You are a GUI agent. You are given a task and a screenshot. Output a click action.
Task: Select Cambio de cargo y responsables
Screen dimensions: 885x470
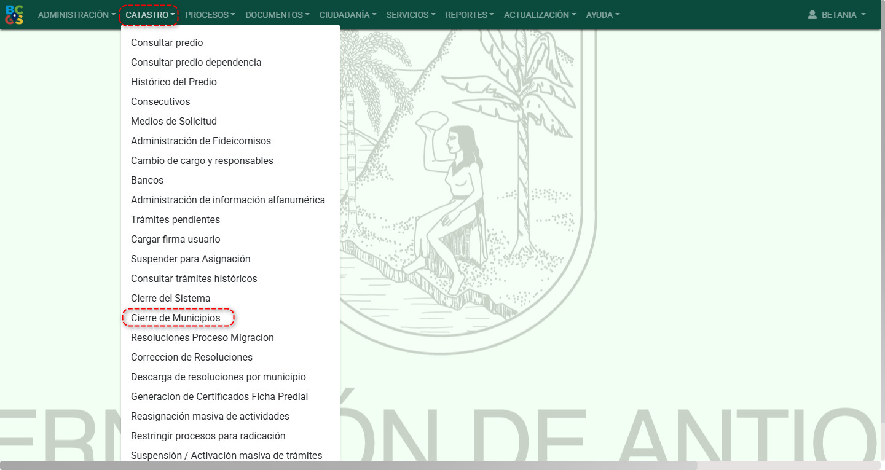230,160
